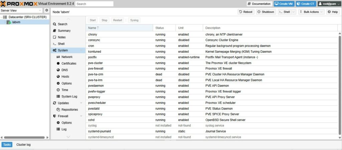Expand the Shell button dropdown arrow

tap(294, 12)
